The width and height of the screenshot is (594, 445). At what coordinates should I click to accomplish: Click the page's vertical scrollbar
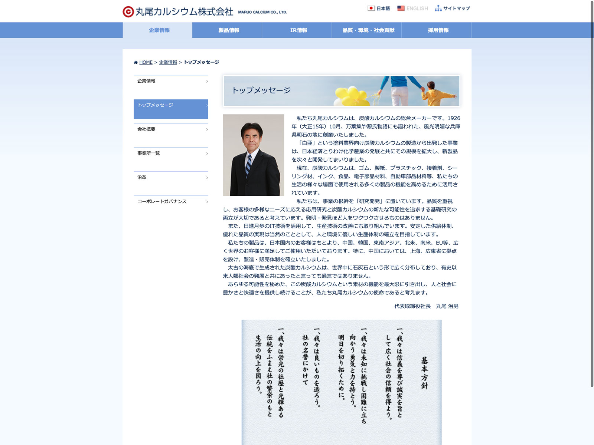click(592, 193)
